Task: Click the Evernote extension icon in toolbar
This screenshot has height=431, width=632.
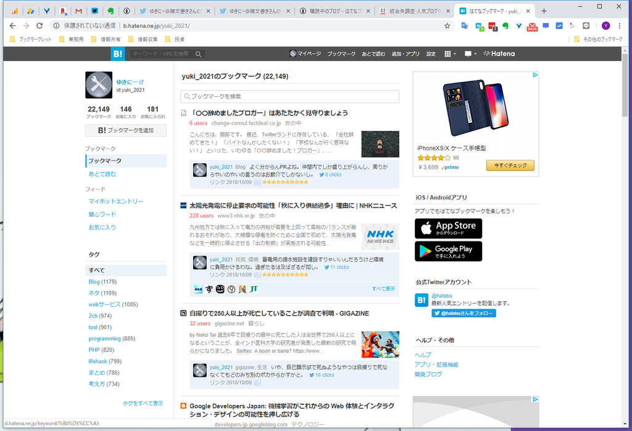Action: [505, 26]
